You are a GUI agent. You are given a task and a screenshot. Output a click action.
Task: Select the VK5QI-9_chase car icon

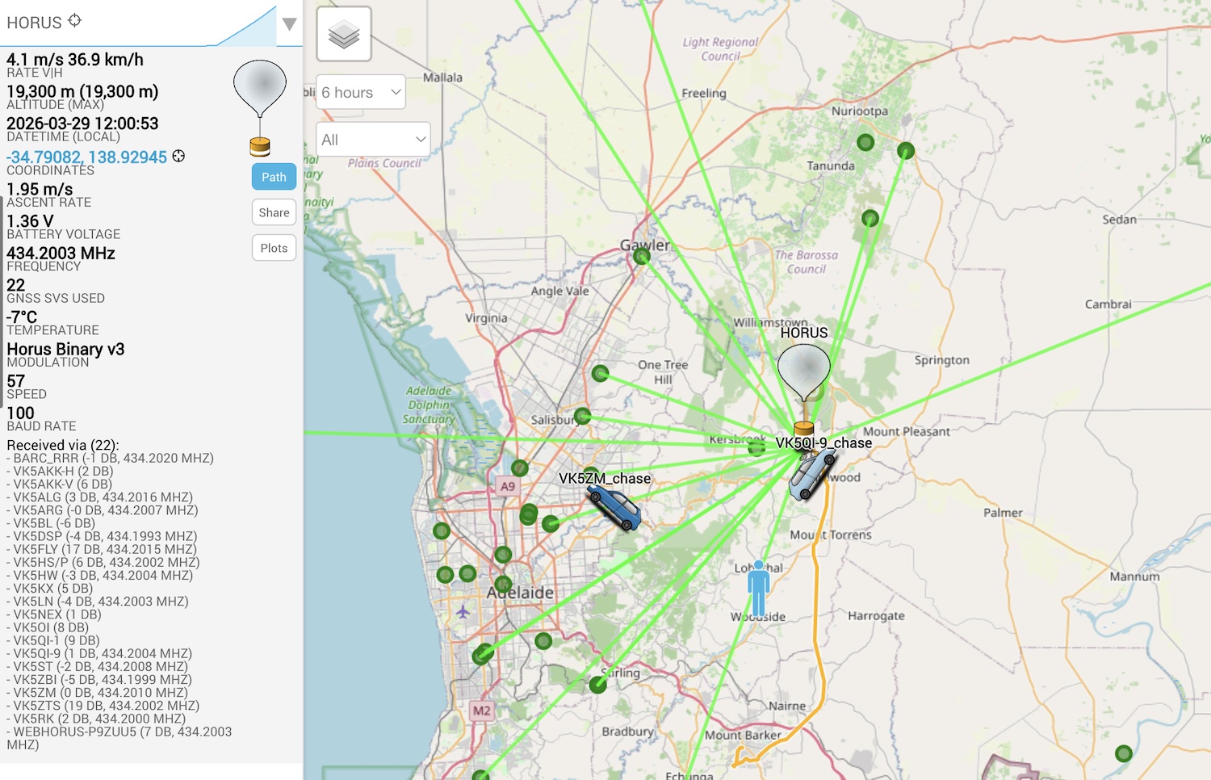[811, 475]
